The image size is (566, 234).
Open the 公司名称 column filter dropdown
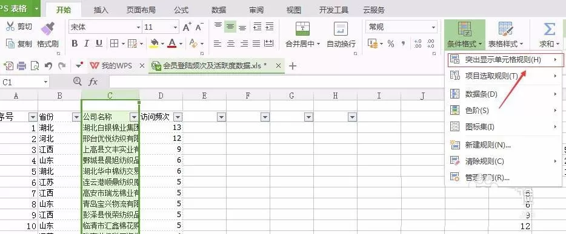pyautogui.click(x=134, y=117)
